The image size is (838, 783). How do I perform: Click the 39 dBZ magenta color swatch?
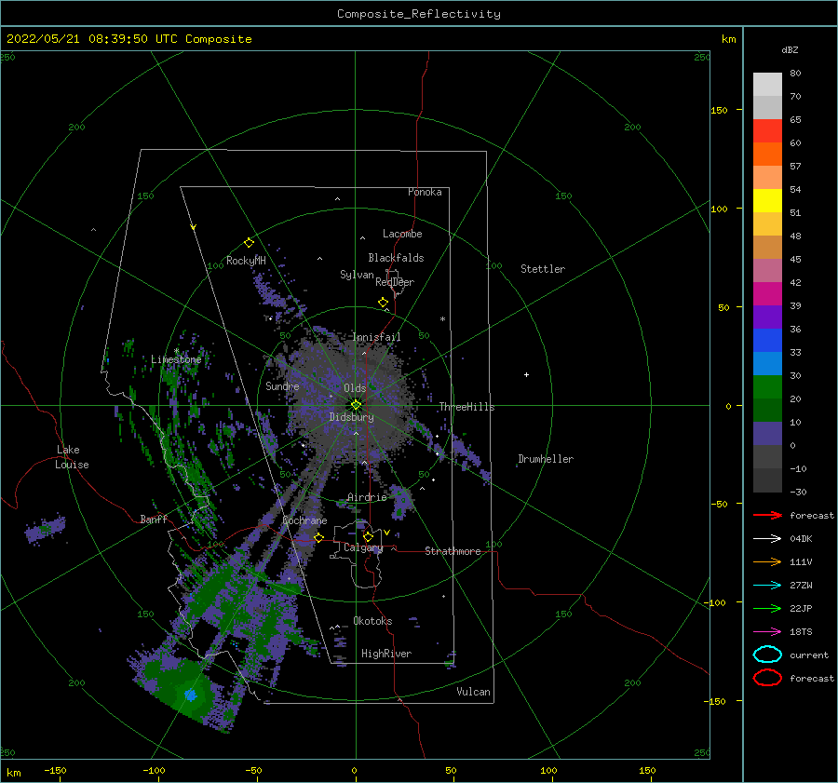tap(767, 293)
